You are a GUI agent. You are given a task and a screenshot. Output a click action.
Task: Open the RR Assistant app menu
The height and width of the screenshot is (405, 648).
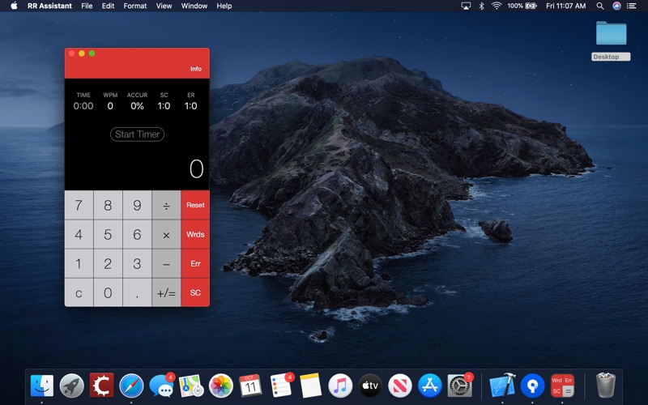[x=49, y=6]
